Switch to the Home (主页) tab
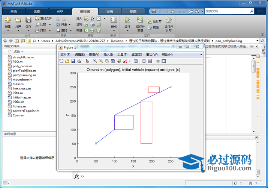The height and width of the screenshot is (188, 268). tap(14, 12)
